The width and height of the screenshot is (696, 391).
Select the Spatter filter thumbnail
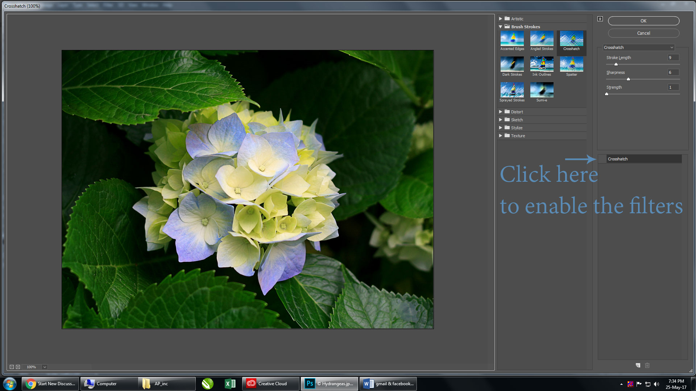(x=571, y=64)
